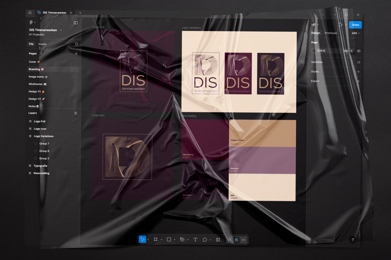
Task: Switch to Dev Mode code toggle
Action: click(x=244, y=239)
